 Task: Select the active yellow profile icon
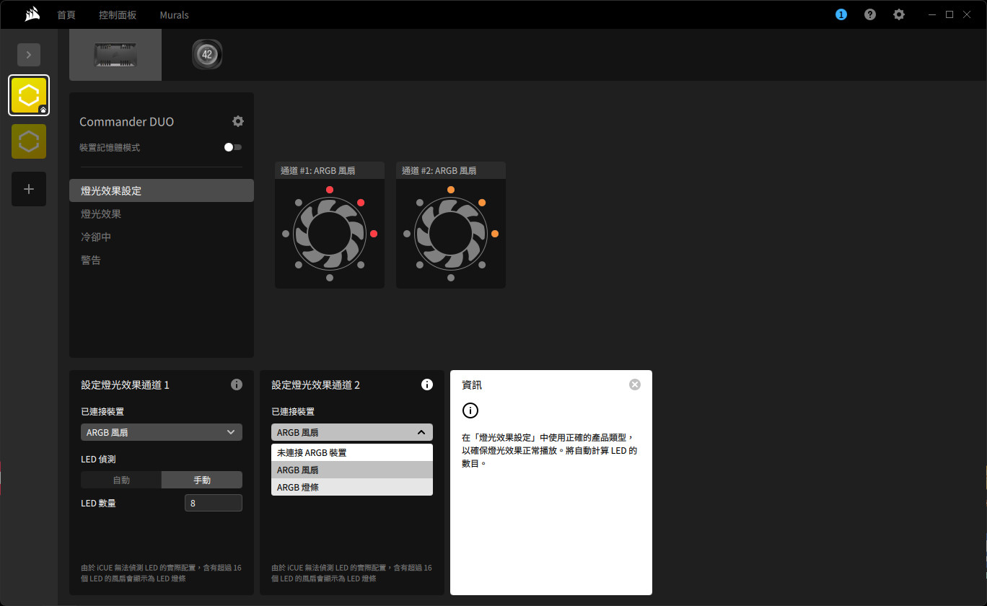click(x=29, y=95)
